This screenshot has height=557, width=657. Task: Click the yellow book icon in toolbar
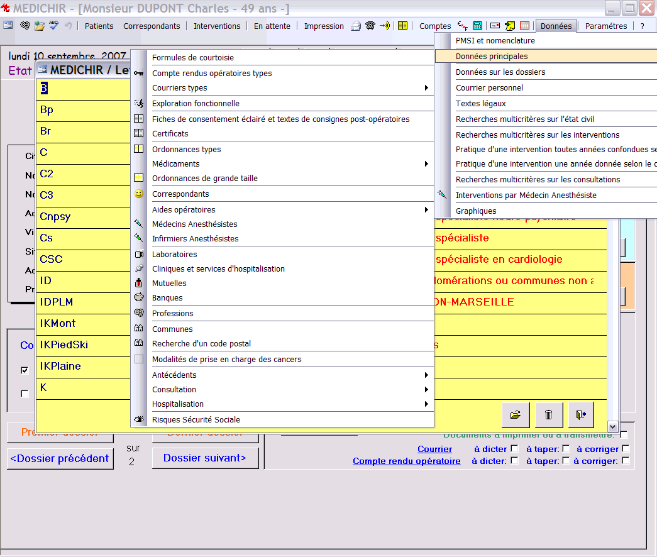tap(402, 26)
